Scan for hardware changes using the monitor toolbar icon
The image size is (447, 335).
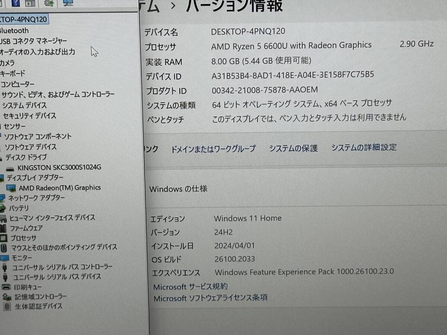(x=68, y=3)
